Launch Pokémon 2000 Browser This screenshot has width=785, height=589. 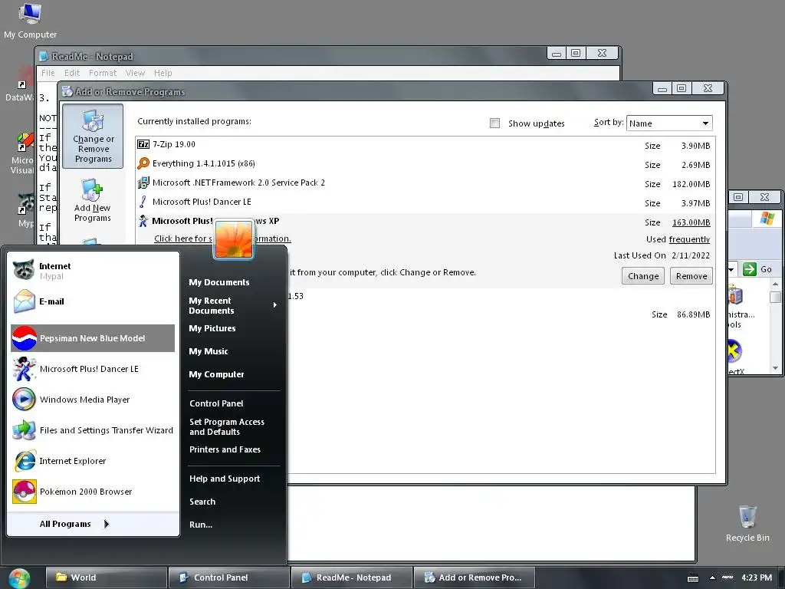coord(93,492)
